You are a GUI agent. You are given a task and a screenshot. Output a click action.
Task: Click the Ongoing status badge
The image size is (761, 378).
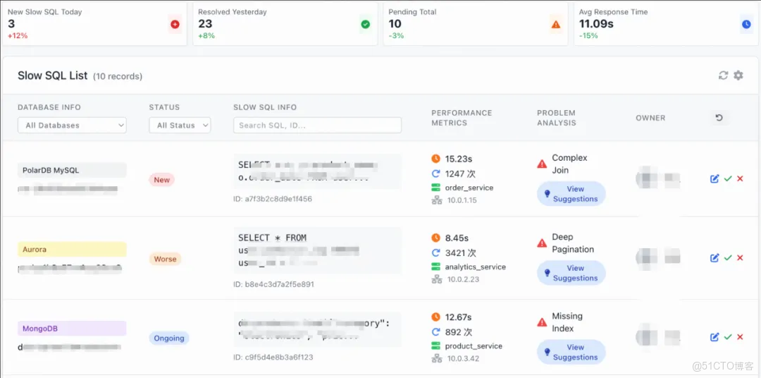coord(169,339)
